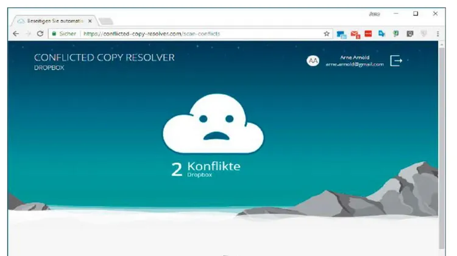Click the AA user avatar
Screen dimensions: 457x256
click(313, 61)
